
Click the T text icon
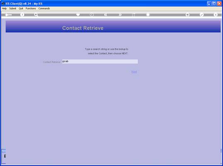(134, 15)
